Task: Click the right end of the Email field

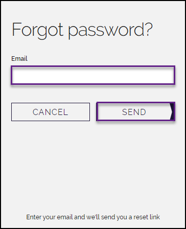Action: pyautogui.click(x=170, y=75)
